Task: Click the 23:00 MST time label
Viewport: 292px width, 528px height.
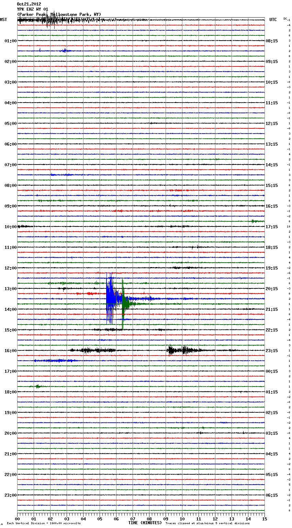Action: 10,495
